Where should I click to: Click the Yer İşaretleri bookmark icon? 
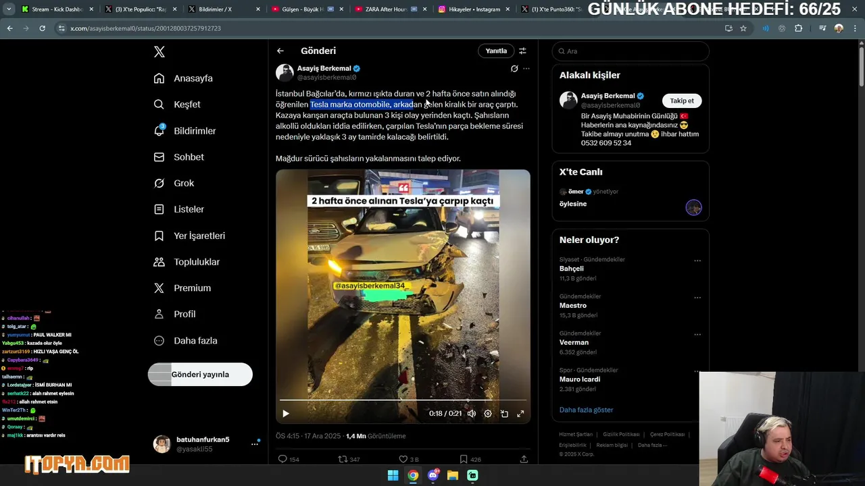159,236
